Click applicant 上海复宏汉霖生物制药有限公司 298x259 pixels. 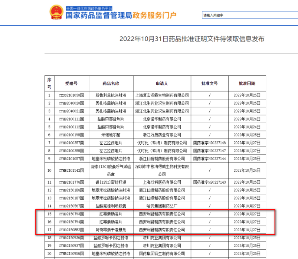pos(161,95)
